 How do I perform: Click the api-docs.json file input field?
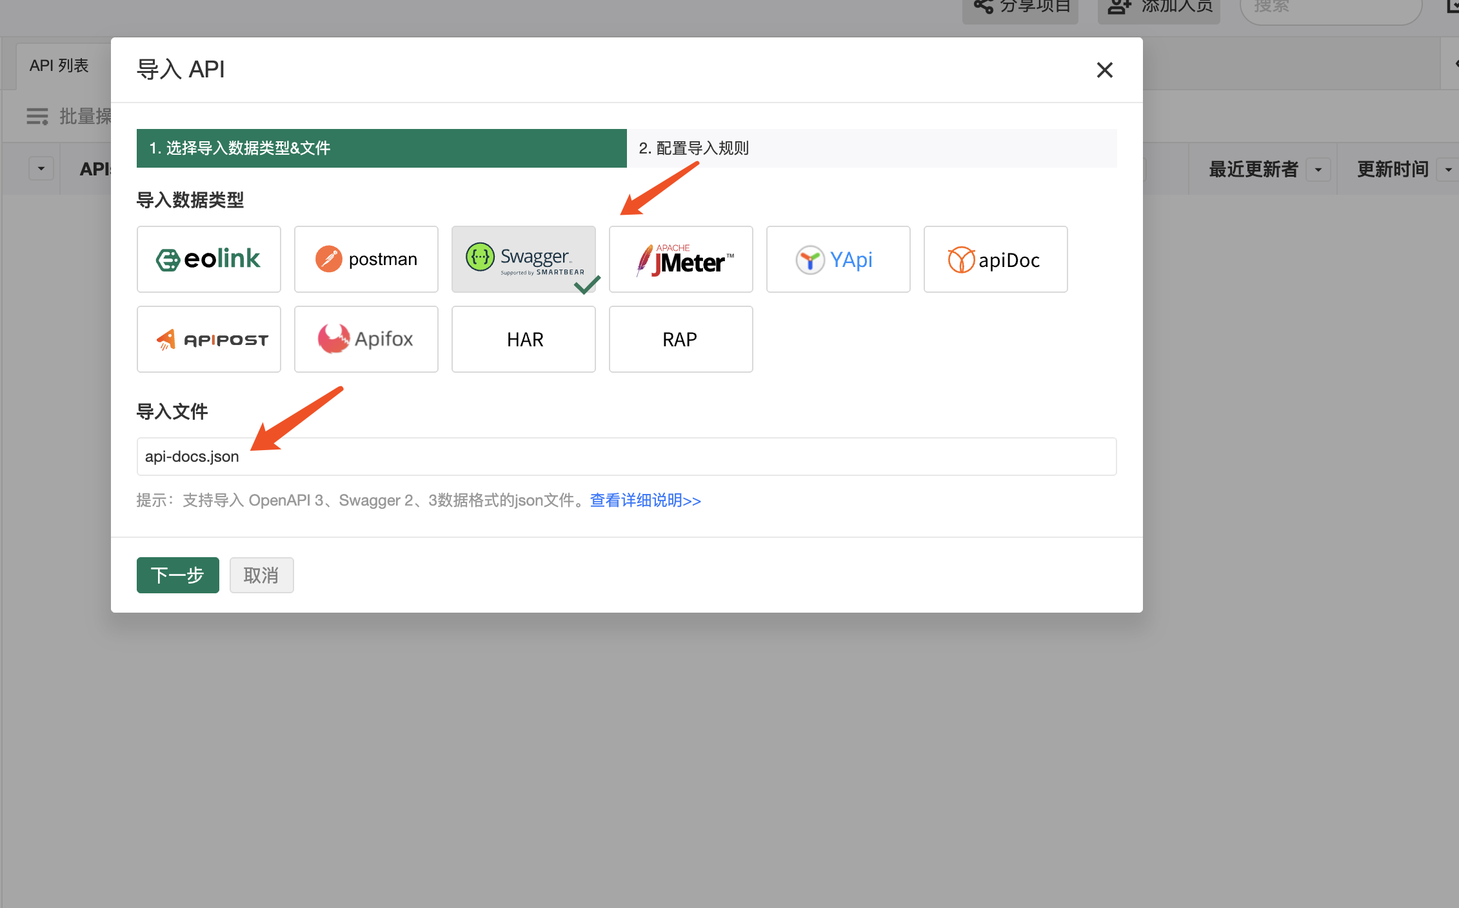[x=626, y=457]
